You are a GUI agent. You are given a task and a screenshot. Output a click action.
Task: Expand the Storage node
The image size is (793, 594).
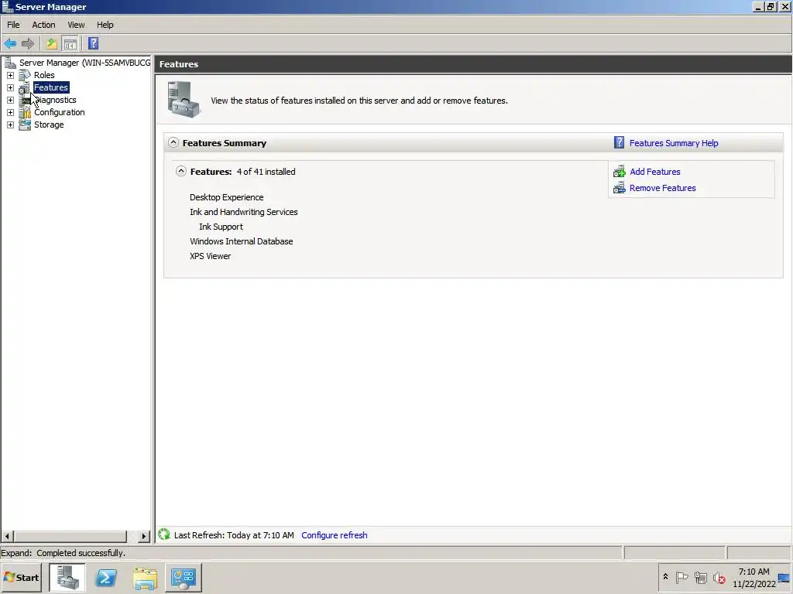(x=10, y=125)
